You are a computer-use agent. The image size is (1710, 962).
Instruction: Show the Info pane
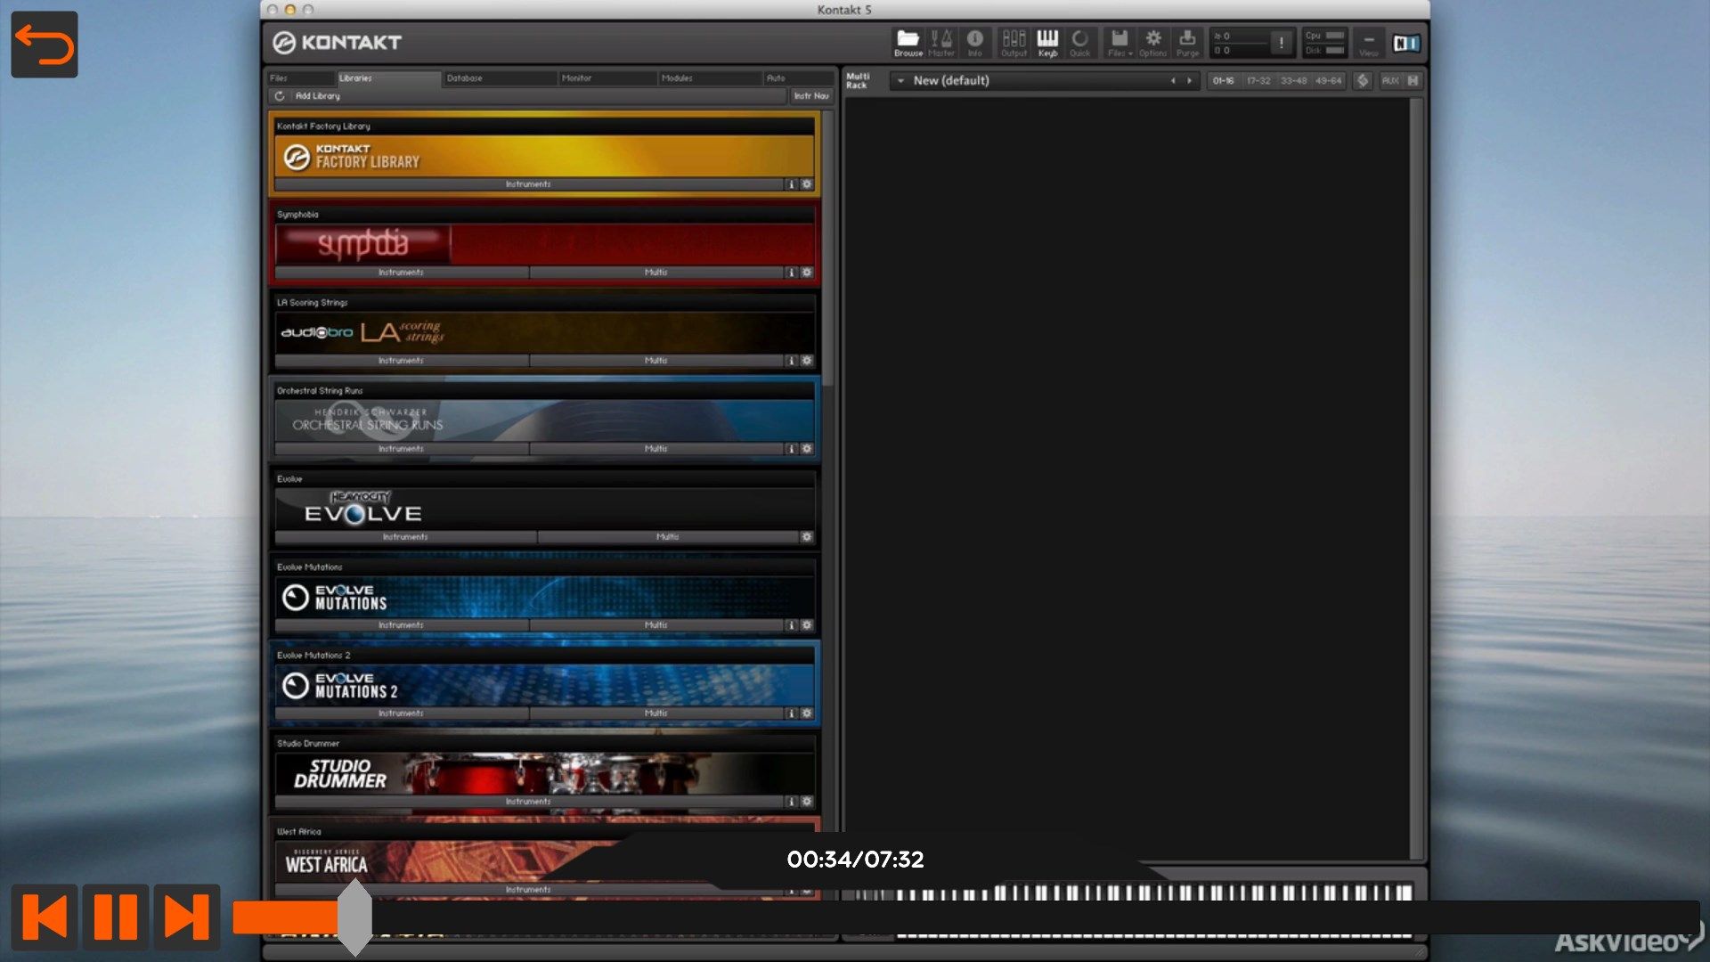pos(975,42)
